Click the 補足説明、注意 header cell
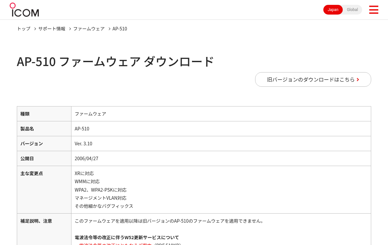This screenshot has width=388, height=245. click(x=44, y=229)
